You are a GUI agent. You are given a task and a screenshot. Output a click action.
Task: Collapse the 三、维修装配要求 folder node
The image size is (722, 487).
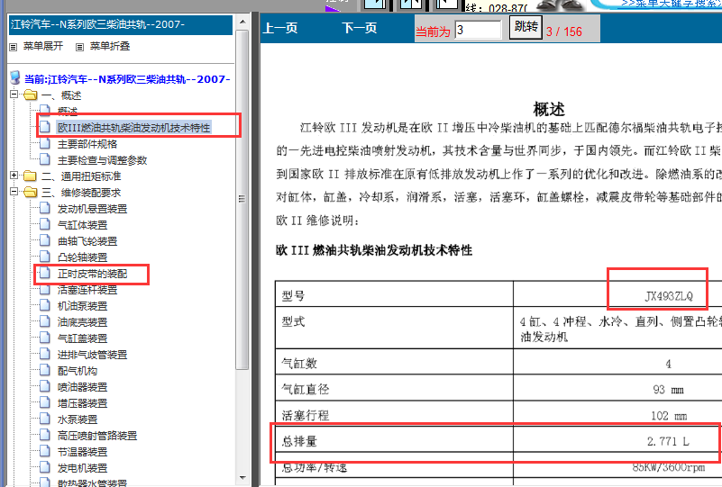[x=14, y=192]
